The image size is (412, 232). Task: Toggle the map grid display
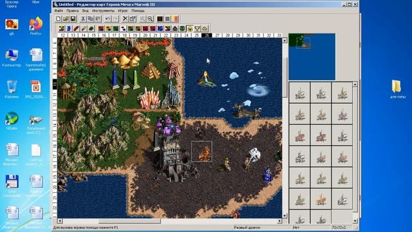[167, 19]
